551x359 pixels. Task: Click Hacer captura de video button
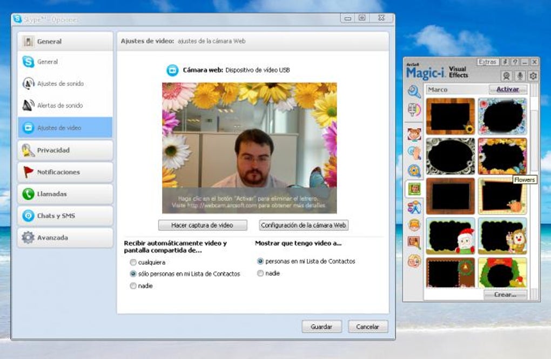point(203,225)
